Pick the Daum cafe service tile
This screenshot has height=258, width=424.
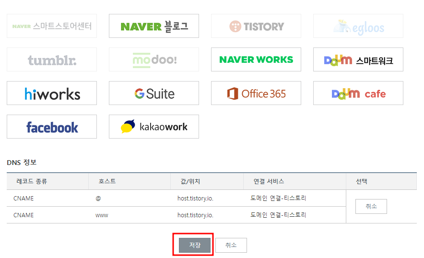click(358, 93)
